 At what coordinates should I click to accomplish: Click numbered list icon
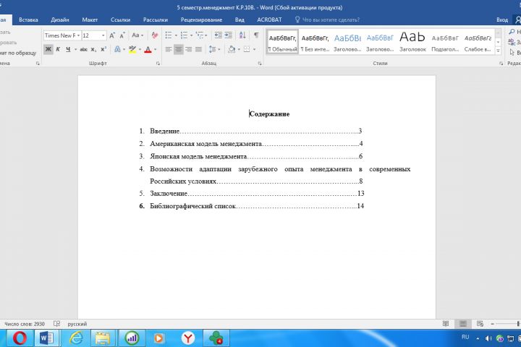tap(184, 35)
